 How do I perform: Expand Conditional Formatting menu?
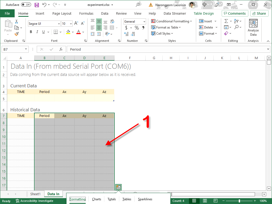[171, 21]
